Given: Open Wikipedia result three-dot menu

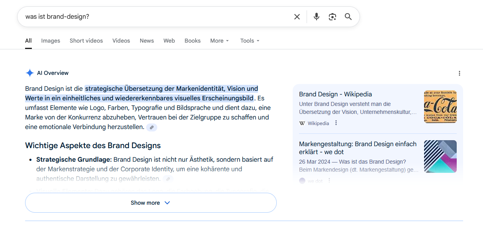Looking at the screenshot, I should click(336, 123).
